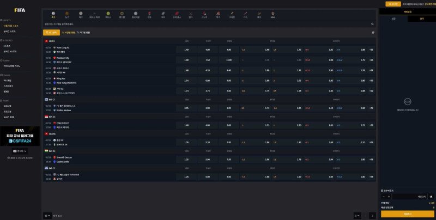This screenshot has height=220, width=436.
Task: Click the orange login button at top
Action: click(x=393, y=4)
